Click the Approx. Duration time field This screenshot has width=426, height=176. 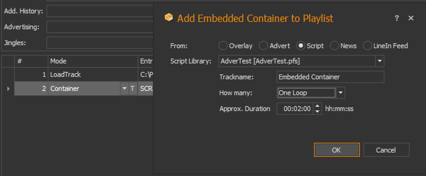[x=295, y=109]
